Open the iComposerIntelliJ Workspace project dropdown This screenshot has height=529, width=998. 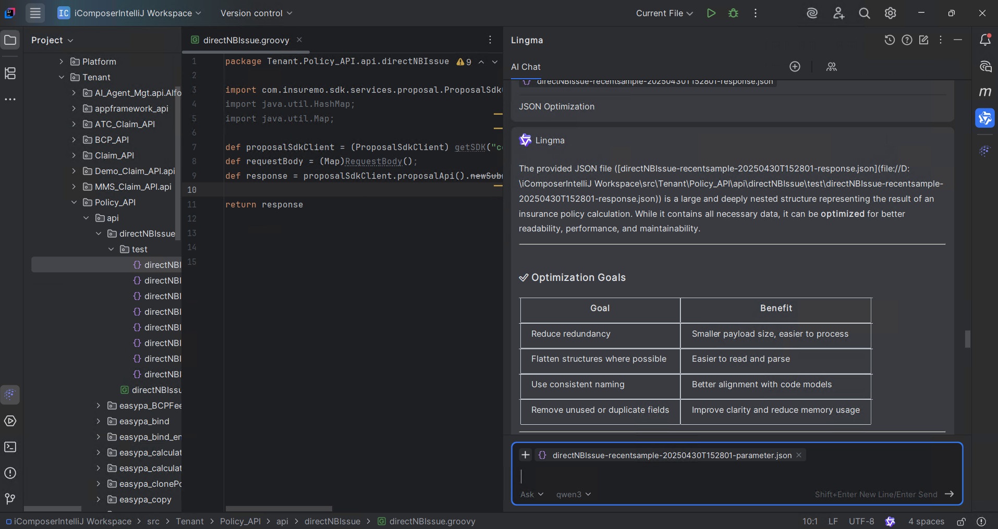click(129, 13)
